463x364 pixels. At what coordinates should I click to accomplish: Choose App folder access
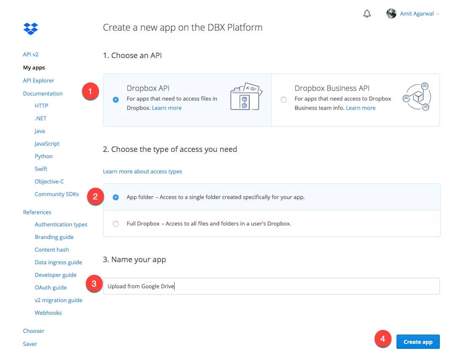[116, 197]
